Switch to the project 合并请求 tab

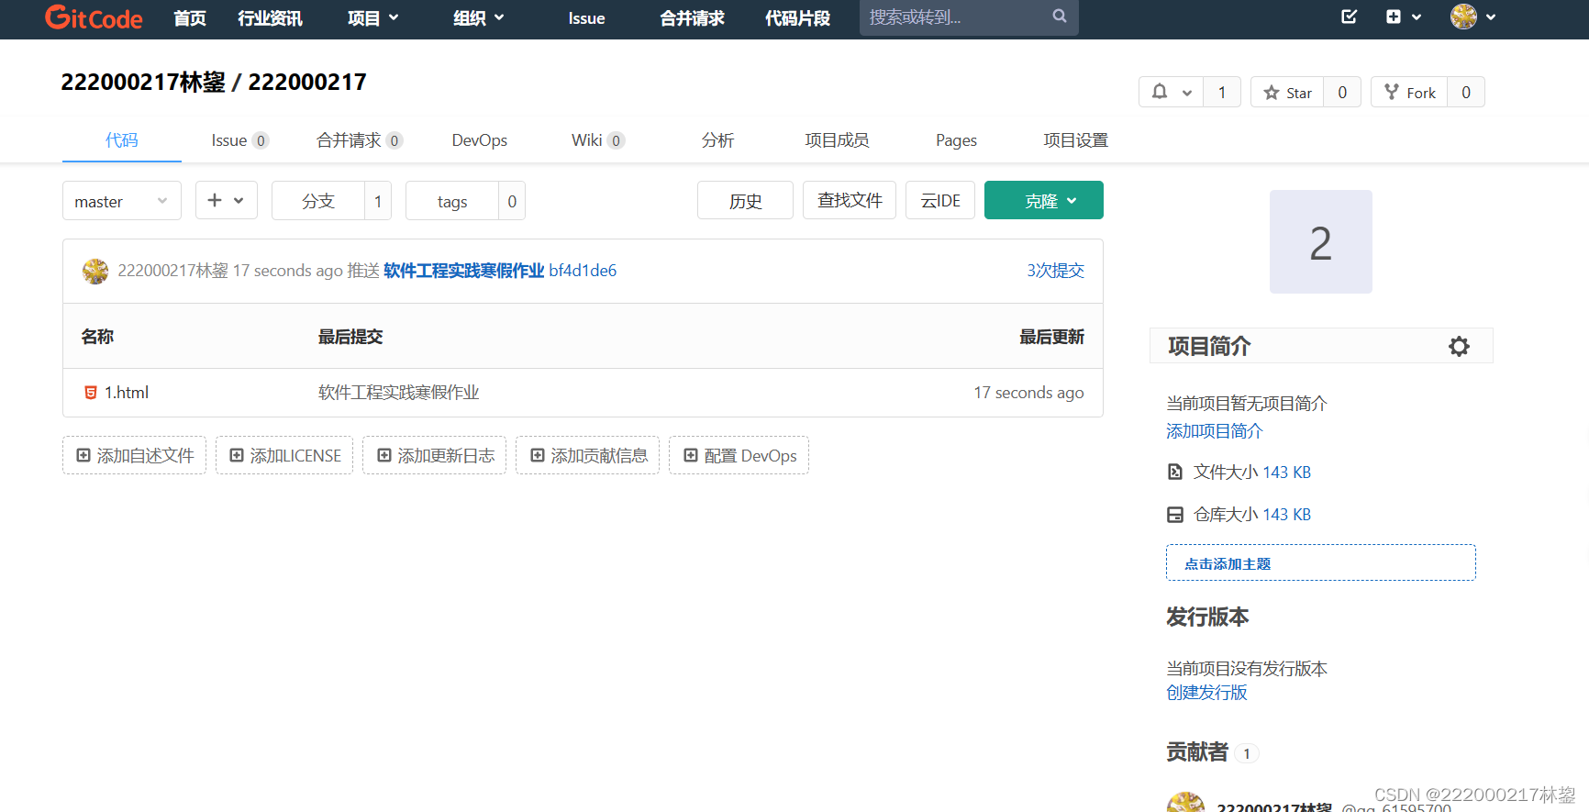click(360, 140)
